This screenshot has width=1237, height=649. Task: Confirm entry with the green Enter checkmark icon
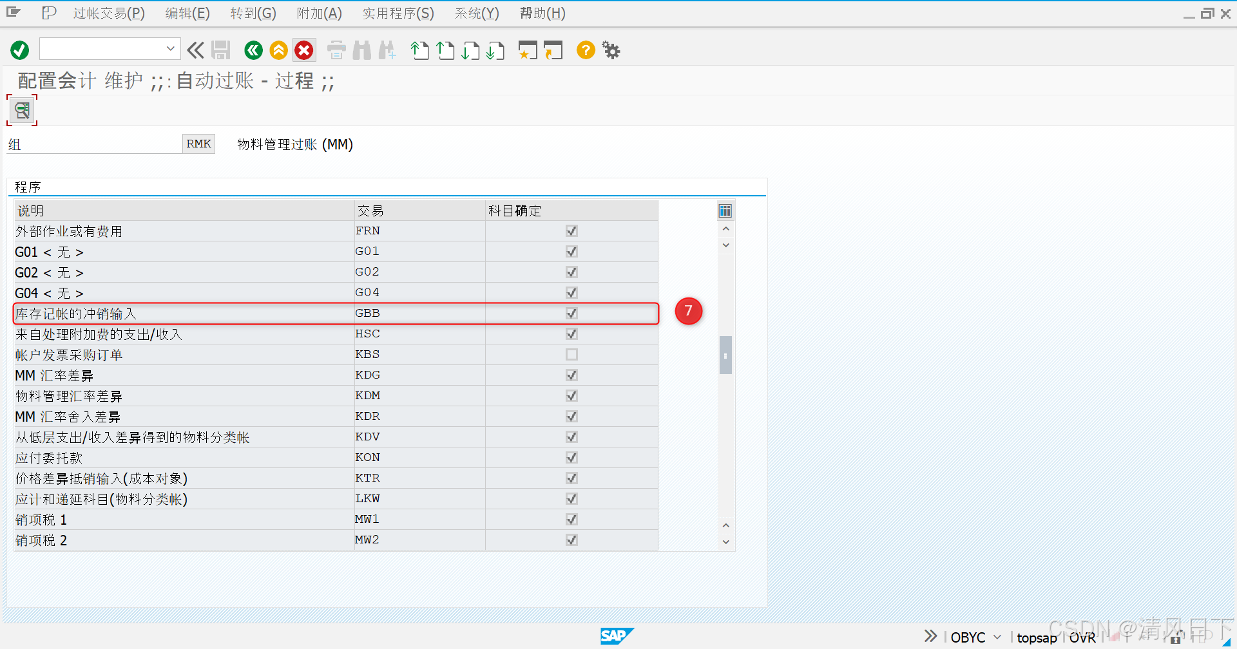tap(19, 50)
